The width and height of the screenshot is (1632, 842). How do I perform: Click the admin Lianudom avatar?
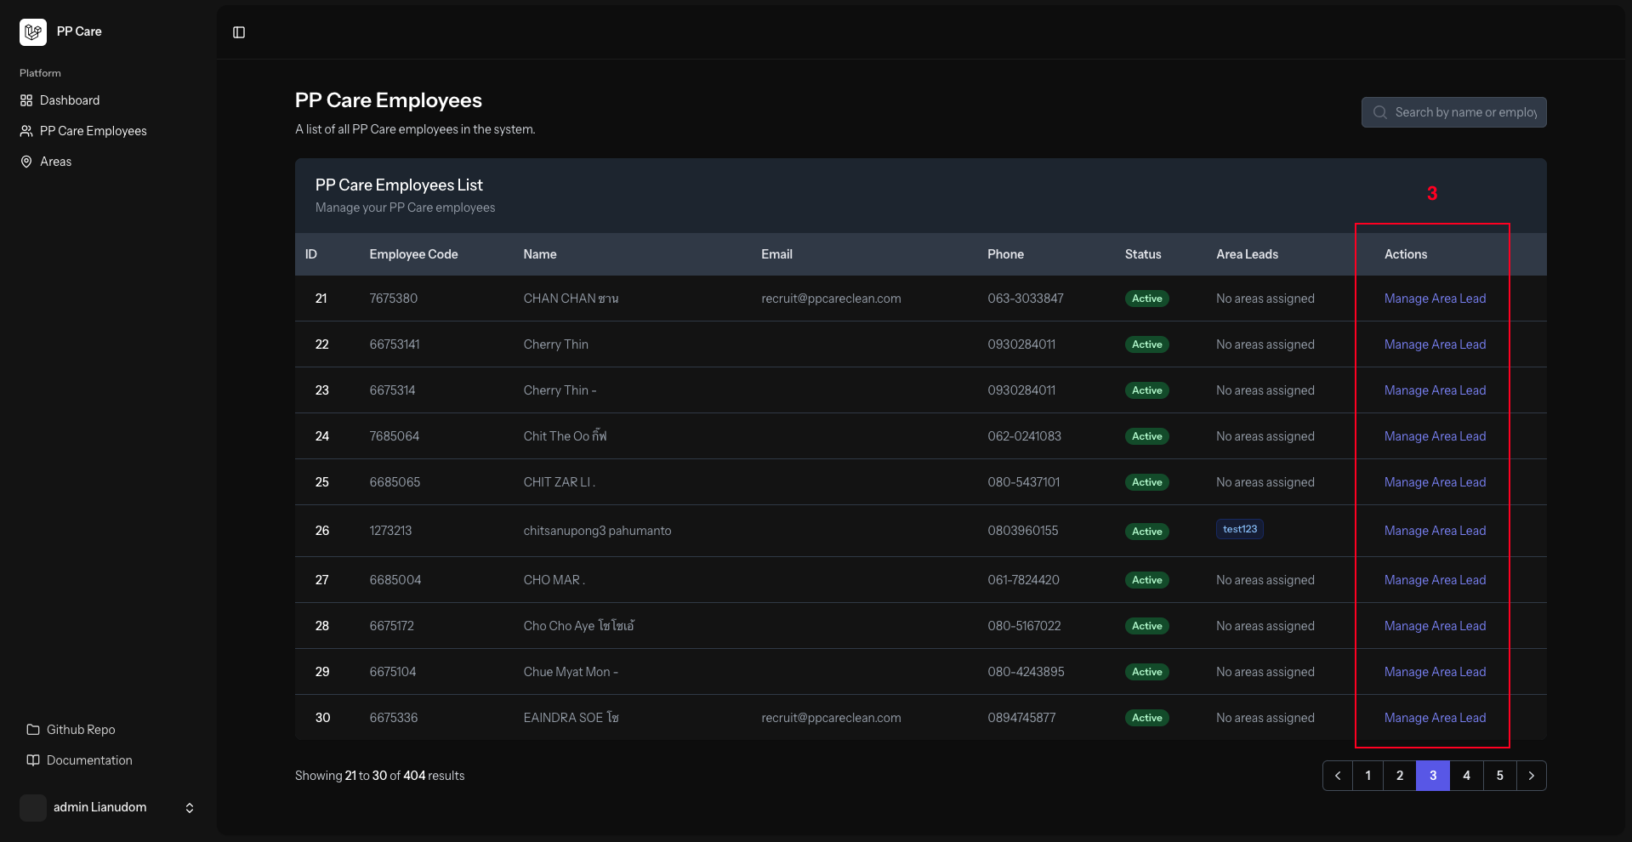point(33,807)
